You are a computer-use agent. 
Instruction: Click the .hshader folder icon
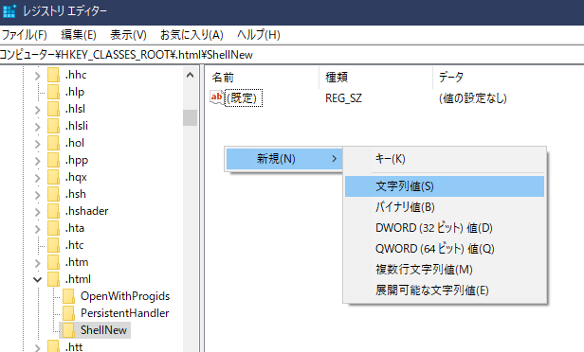(x=54, y=211)
